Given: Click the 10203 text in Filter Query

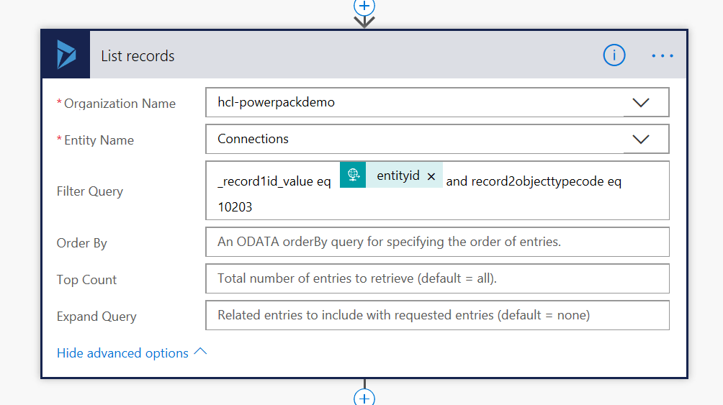Looking at the screenshot, I should [x=235, y=207].
